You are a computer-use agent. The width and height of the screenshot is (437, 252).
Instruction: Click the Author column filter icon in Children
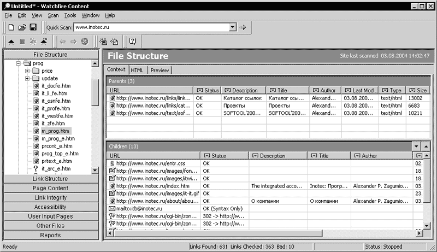[x=357, y=156]
